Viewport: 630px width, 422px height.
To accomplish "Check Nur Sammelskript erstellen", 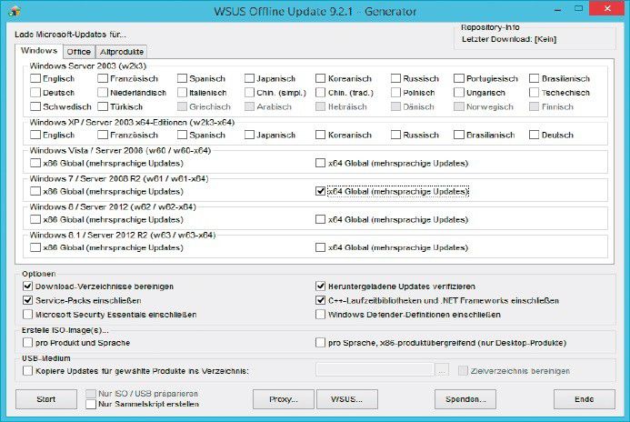I will click(x=91, y=404).
